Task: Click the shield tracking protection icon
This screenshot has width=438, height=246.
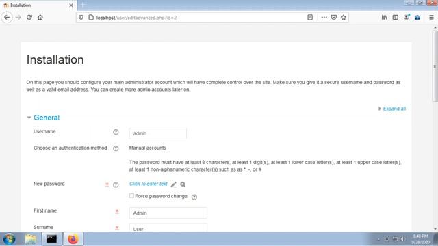Action: point(81,17)
